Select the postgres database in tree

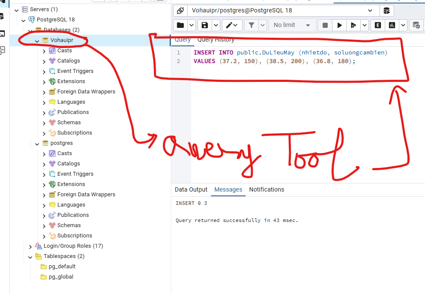coord(61,143)
